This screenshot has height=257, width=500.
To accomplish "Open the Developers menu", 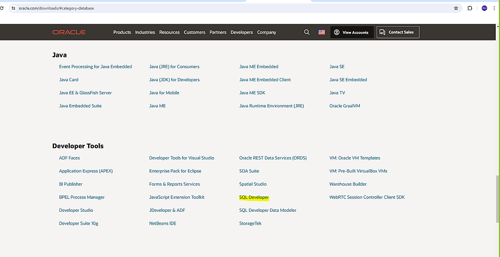I will (242, 32).
